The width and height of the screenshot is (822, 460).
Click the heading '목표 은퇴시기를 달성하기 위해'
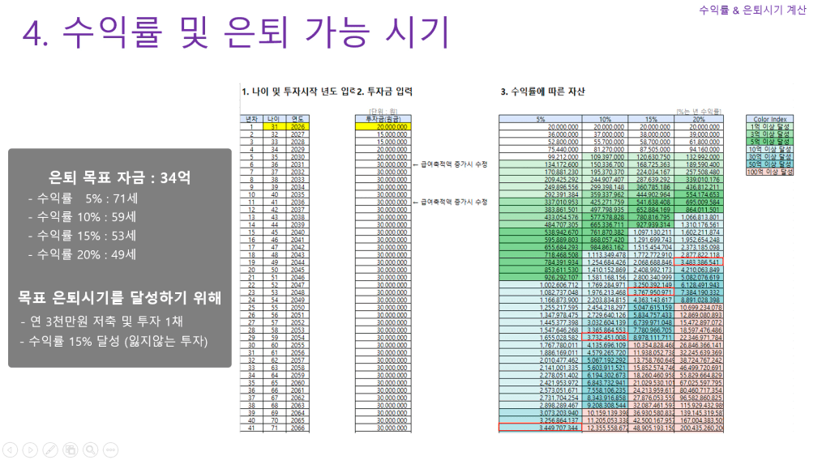pos(119,297)
